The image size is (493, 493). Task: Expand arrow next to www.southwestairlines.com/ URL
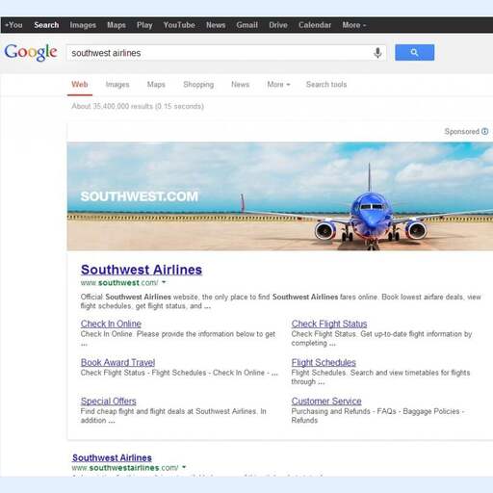point(184,467)
